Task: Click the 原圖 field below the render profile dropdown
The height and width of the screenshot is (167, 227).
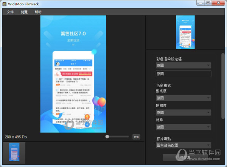Action: point(183,74)
